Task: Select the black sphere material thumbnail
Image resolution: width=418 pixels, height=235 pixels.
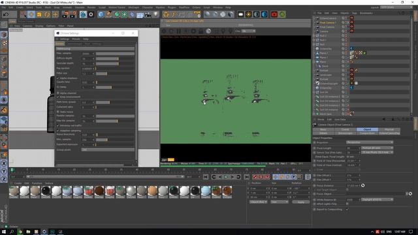Action: [x=46, y=192]
